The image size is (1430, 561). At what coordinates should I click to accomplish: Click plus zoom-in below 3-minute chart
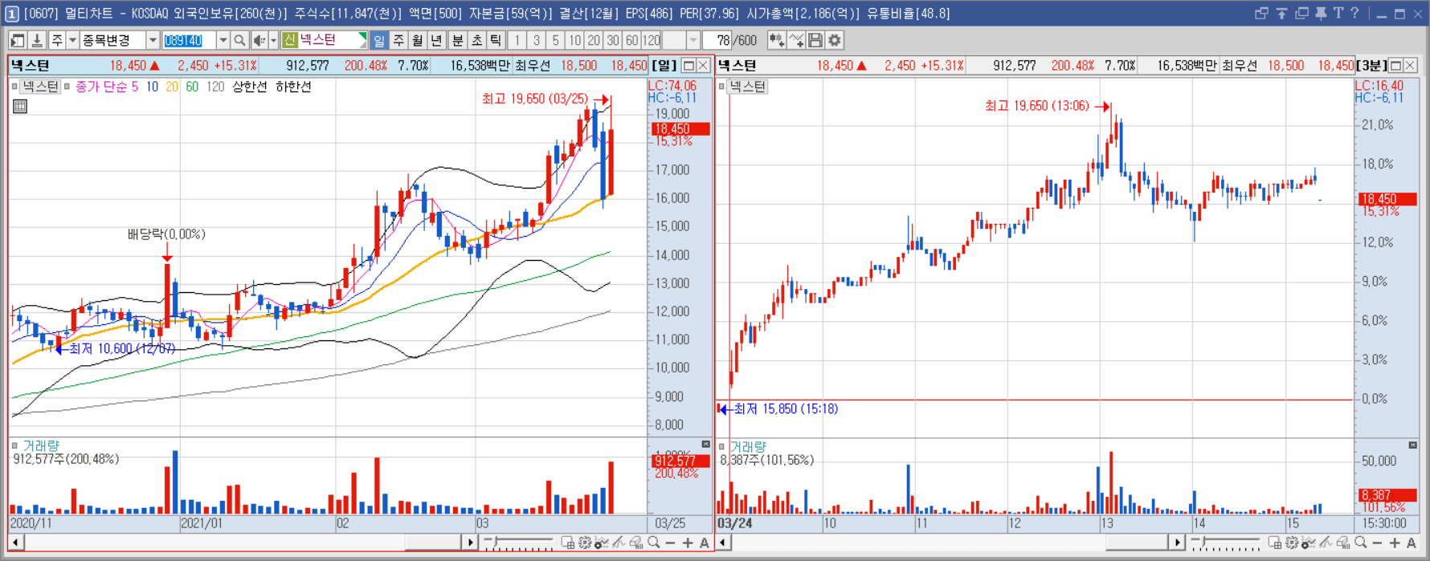click(1395, 543)
